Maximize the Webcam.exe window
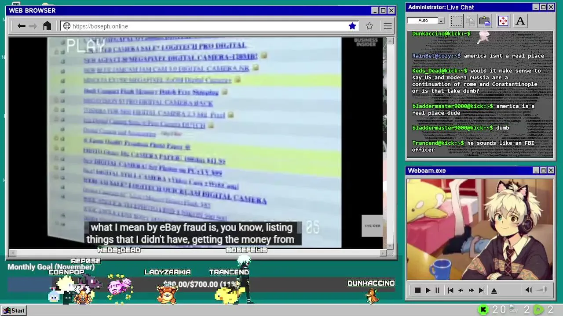Screen dimensions: 563x316 (543, 170)
